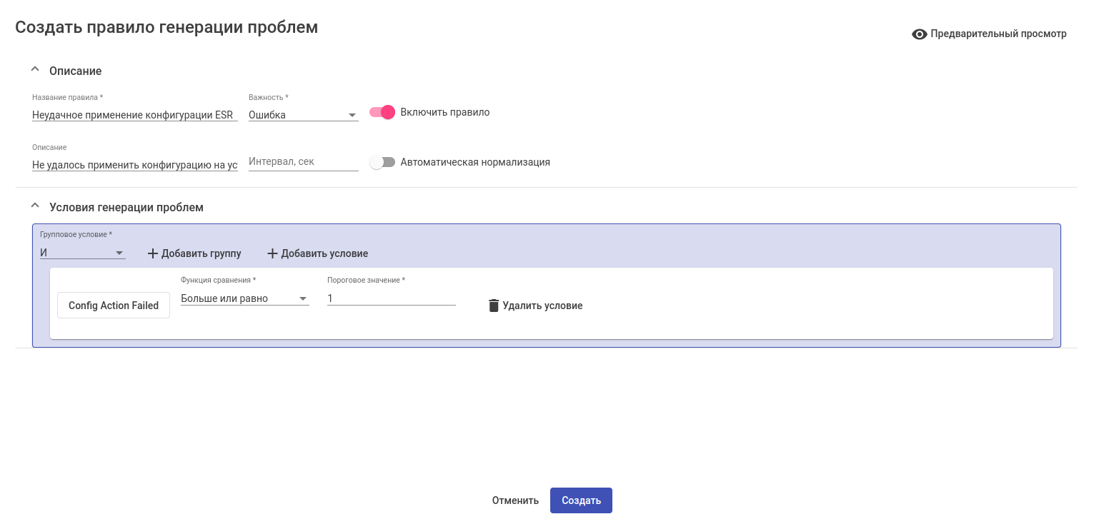This screenshot has width=1094, height=524.
Task: Enable Автоматическая нормализация toggle
Action: pyautogui.click(x=382, y=162)
